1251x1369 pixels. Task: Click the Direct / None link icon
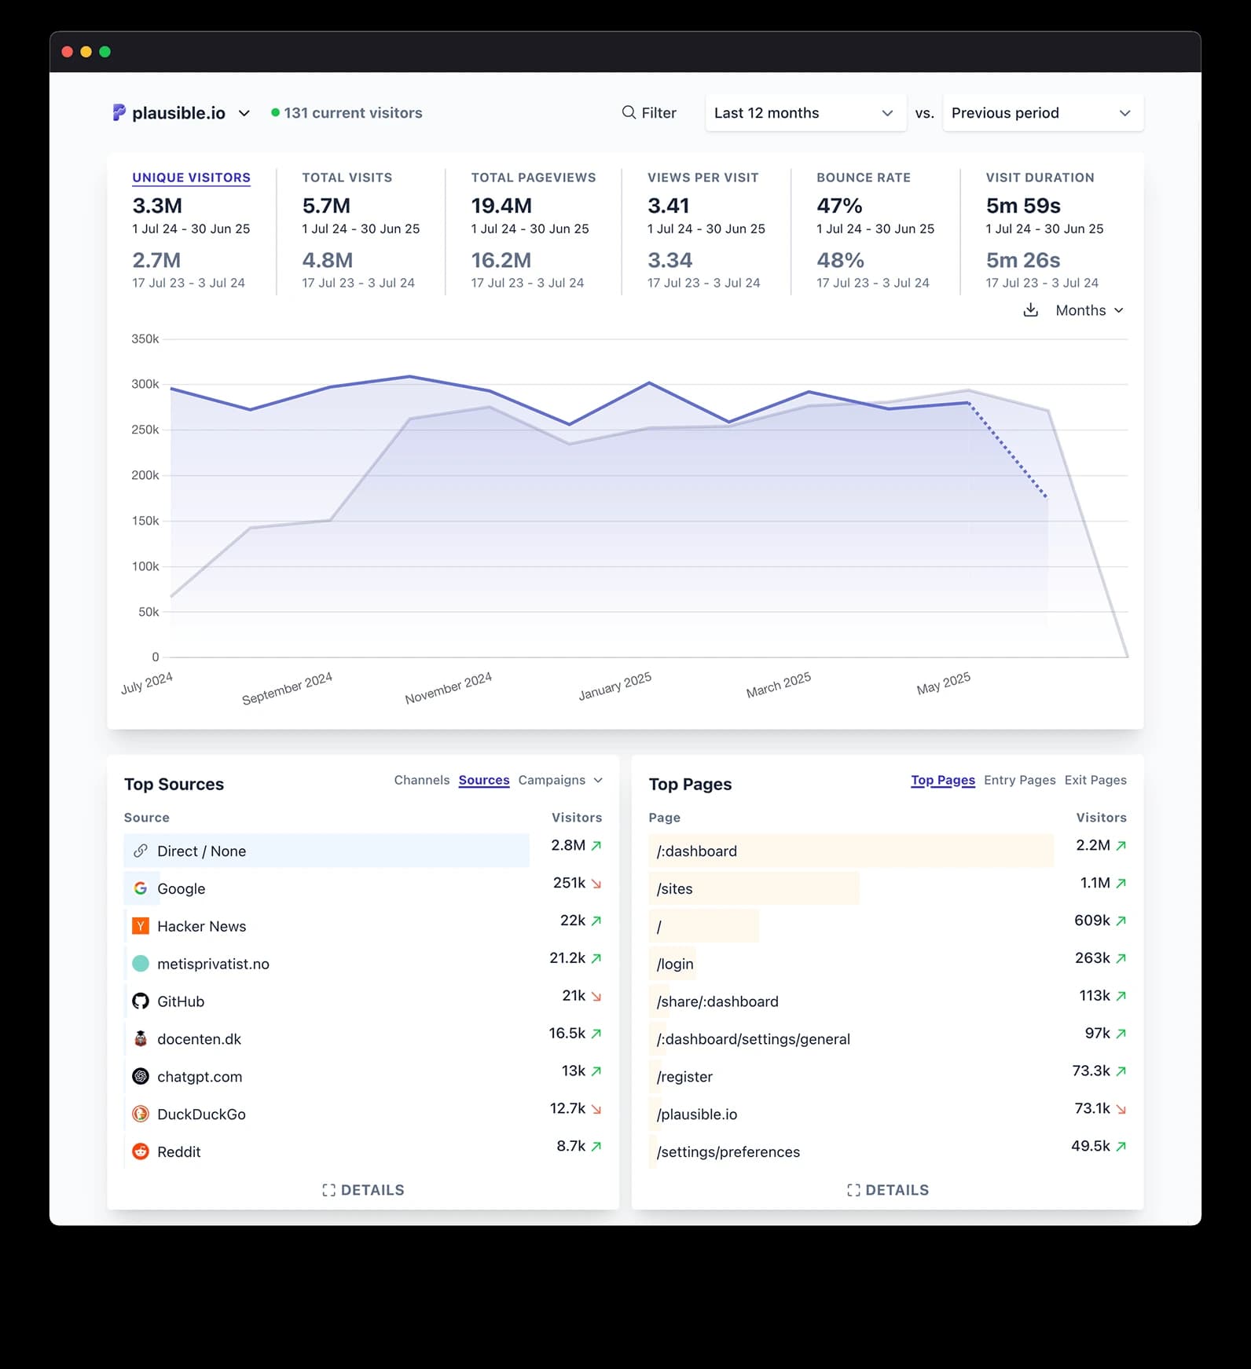(x=141, y=851)
